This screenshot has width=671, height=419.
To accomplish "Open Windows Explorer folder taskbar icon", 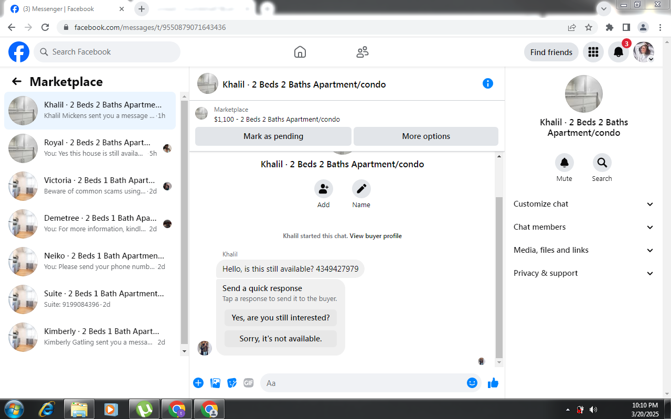I will 79,409.
